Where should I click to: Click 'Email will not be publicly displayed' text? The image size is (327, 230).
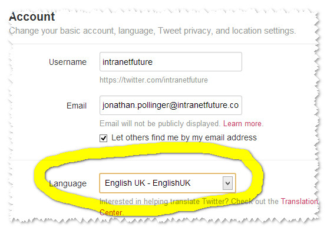[x=160, y=124]
